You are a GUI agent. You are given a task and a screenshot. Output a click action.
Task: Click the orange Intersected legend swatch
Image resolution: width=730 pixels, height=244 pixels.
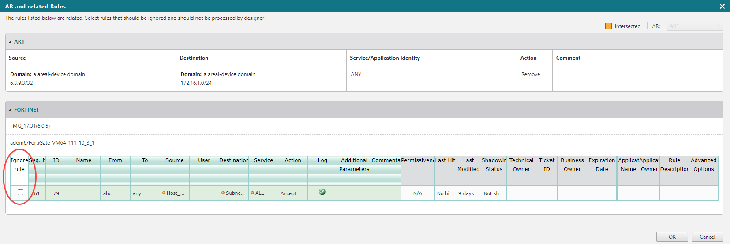click(608, 26)
